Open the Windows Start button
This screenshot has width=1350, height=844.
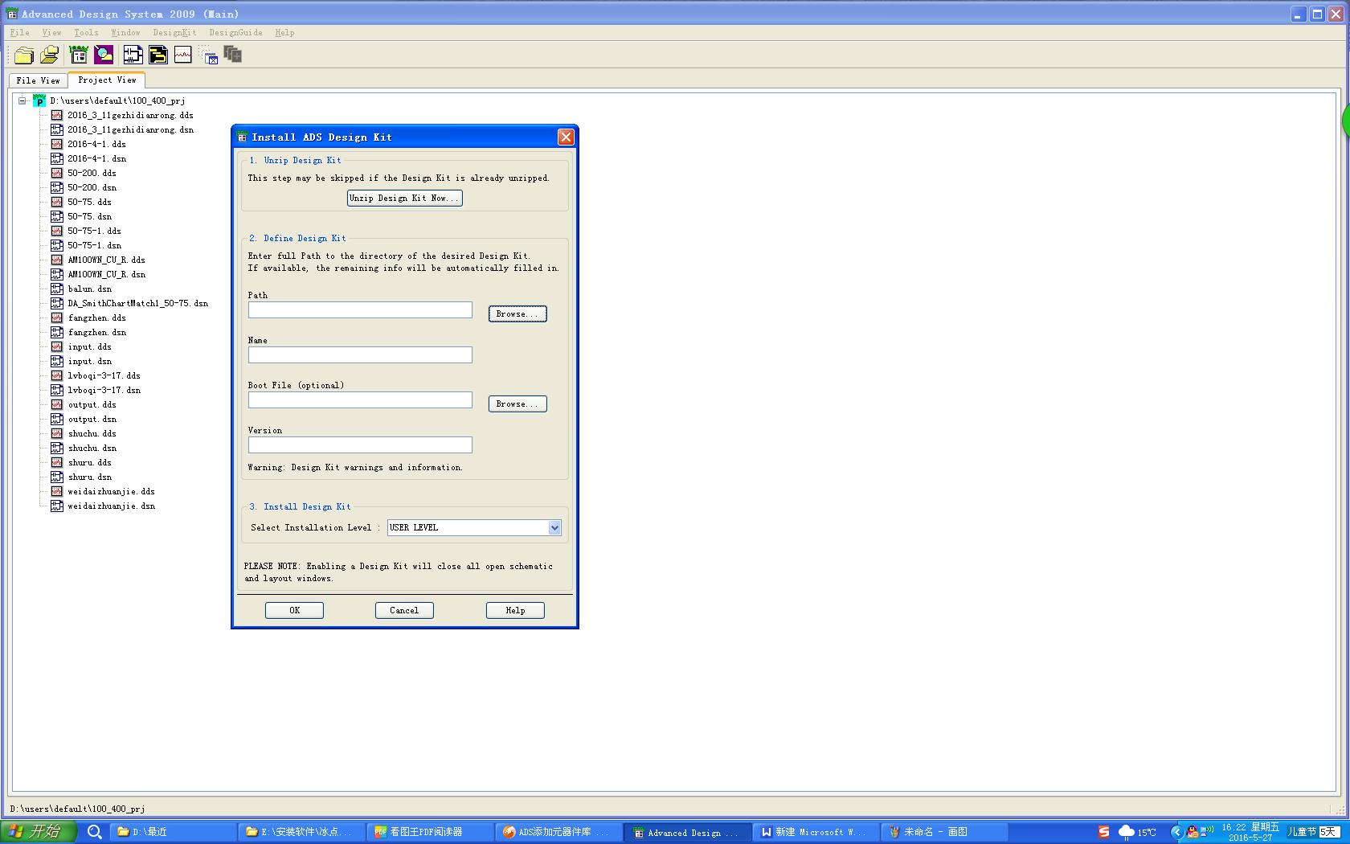point(38,832)
